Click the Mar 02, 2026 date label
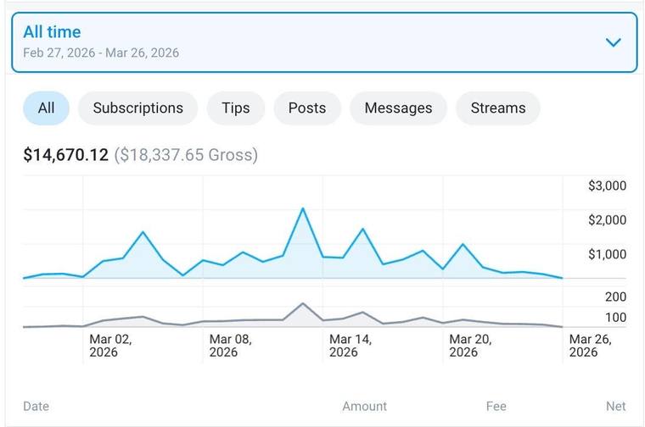This screenshot has width=645, height=427. click(x=110, y=346)
